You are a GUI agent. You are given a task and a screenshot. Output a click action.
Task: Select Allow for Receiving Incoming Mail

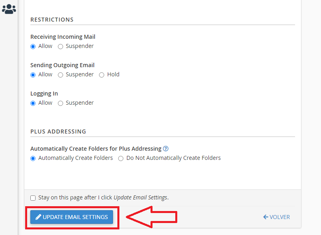click(x=33, y=46)
